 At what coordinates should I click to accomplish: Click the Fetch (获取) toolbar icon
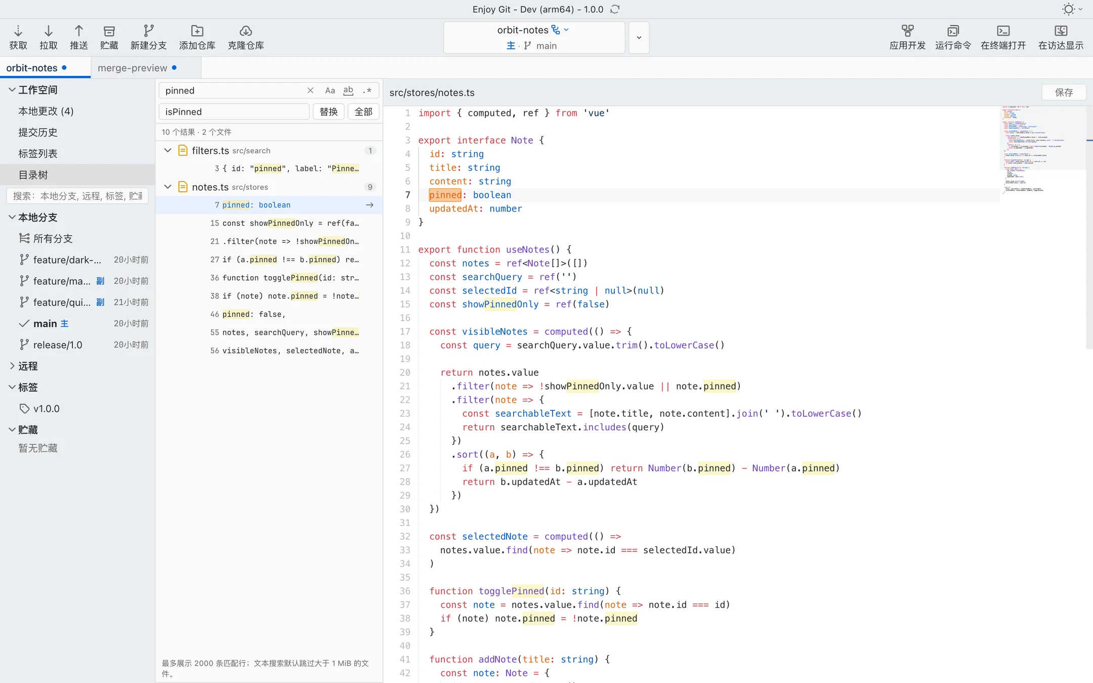(x=18, y=37)
